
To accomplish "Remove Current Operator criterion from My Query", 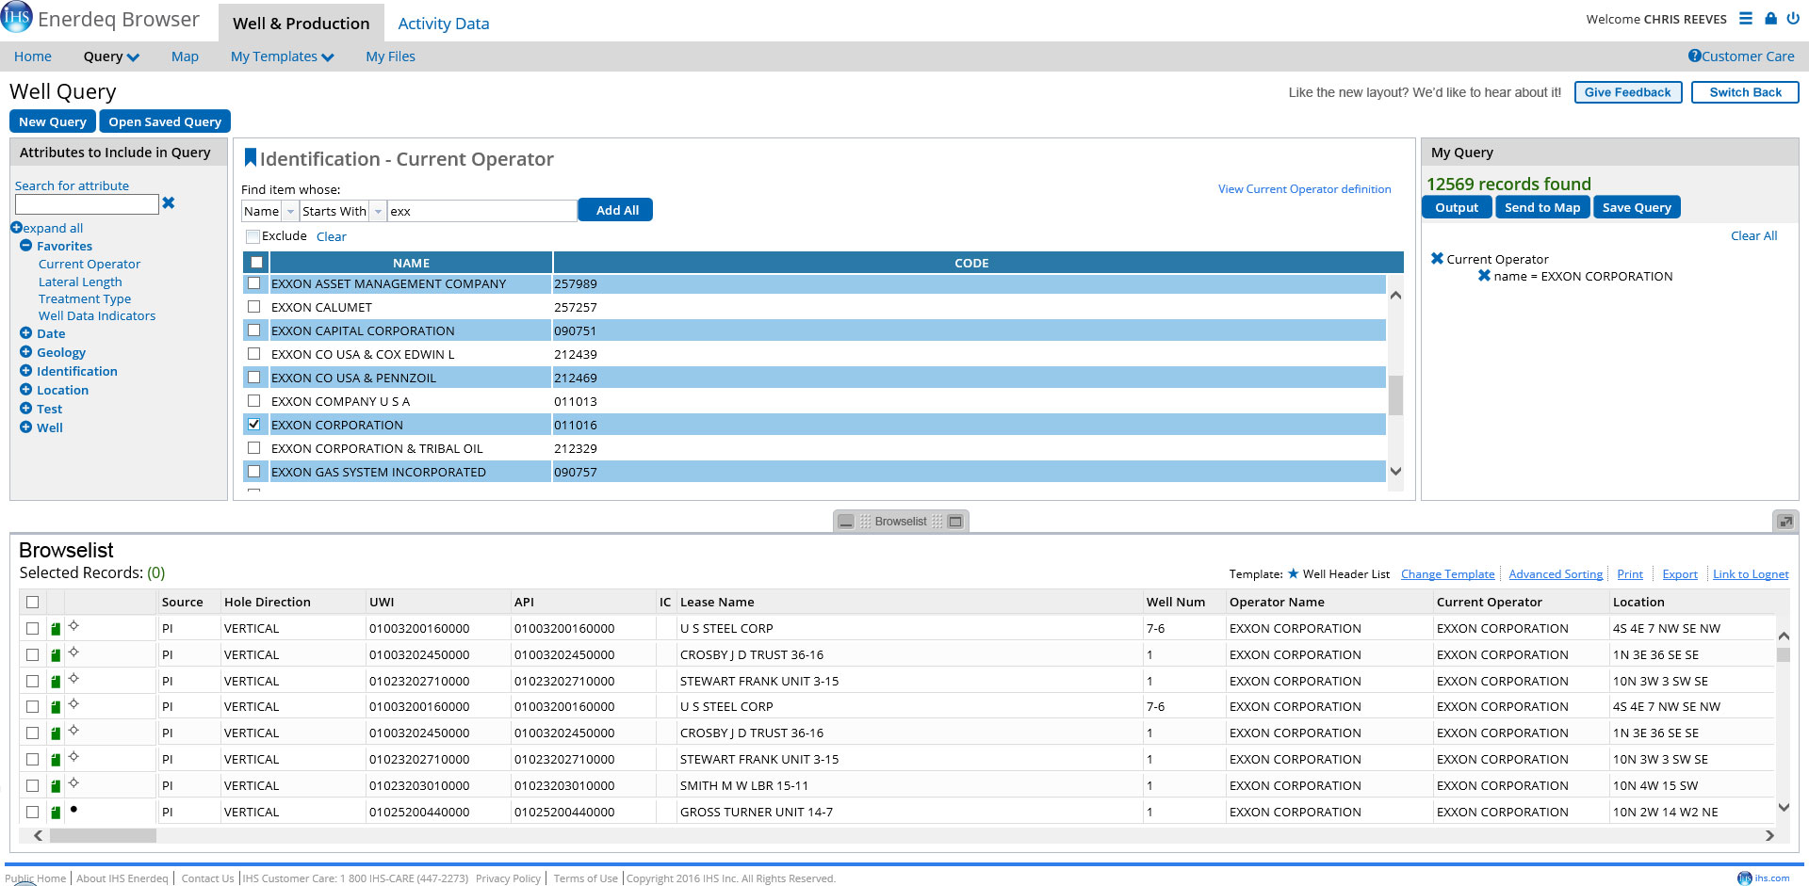I will coord(1437,258).
